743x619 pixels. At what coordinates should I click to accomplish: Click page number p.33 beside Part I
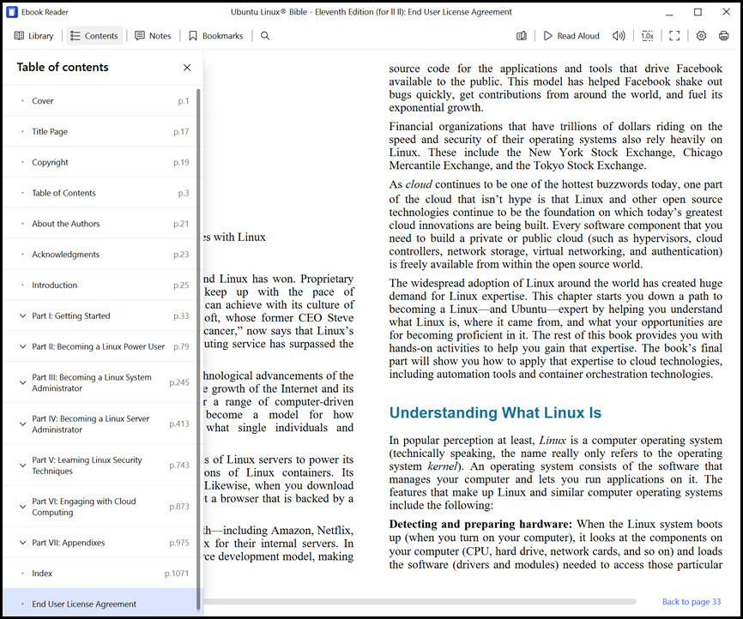pyautogui.click(x=181, y=316)
